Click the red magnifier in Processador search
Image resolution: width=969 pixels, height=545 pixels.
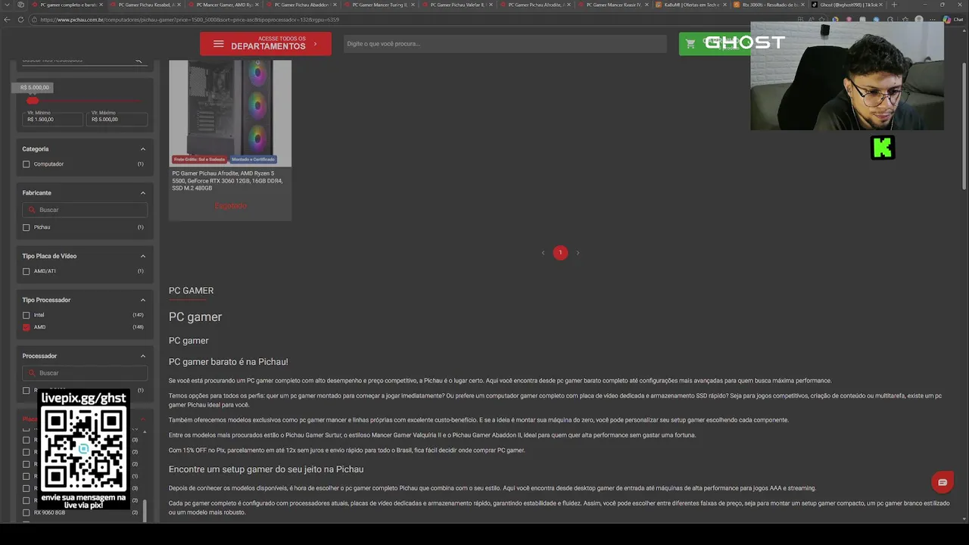pyautogui.click(x=32, y=373)
